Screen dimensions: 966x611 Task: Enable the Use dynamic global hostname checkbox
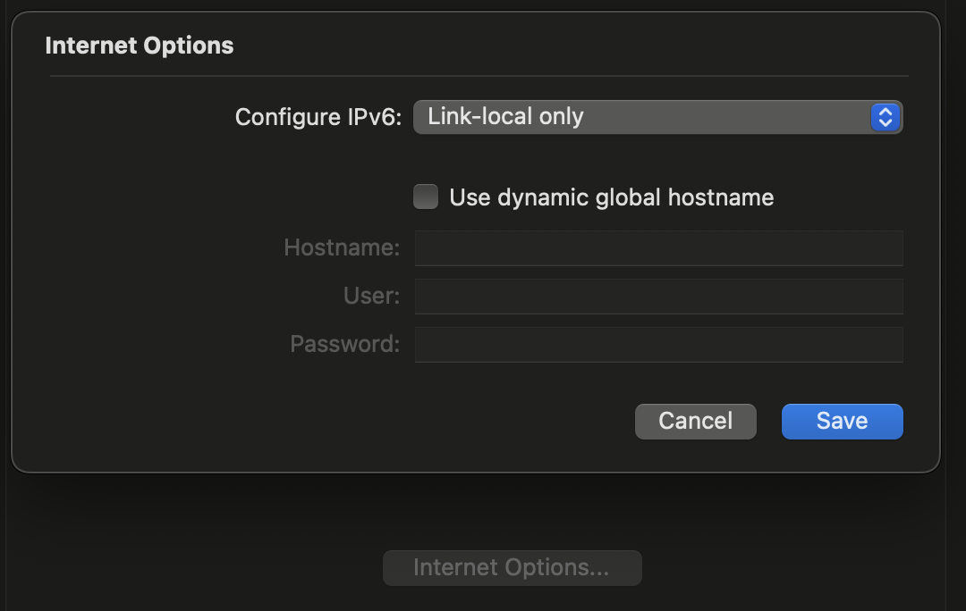426,197
